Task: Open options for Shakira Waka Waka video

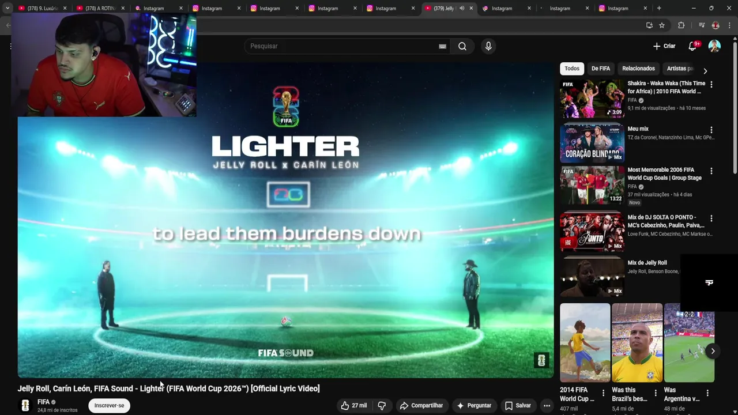Action: tap(711, 84)
